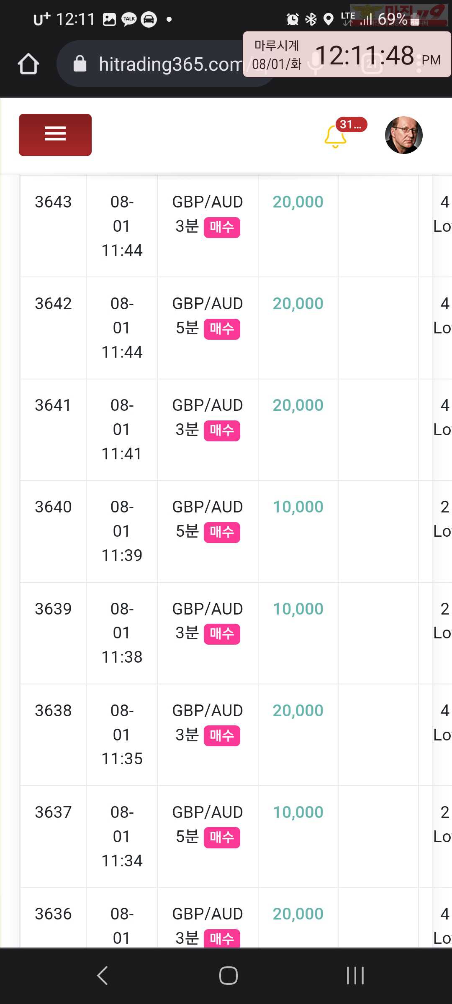Select the 10,000 amount in row 3637
The height and width of the screenshot is (1004, 452).
click(298, 812)
